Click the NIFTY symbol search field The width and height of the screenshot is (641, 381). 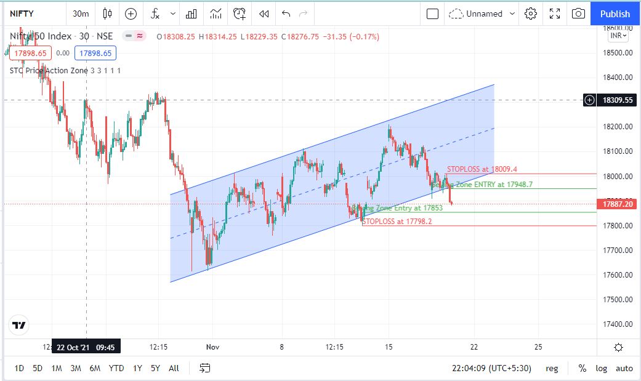pyautogui.click(x=31, y=14)
